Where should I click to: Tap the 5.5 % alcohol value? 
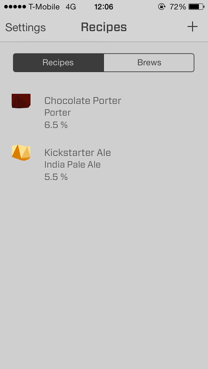coord(56,177)
